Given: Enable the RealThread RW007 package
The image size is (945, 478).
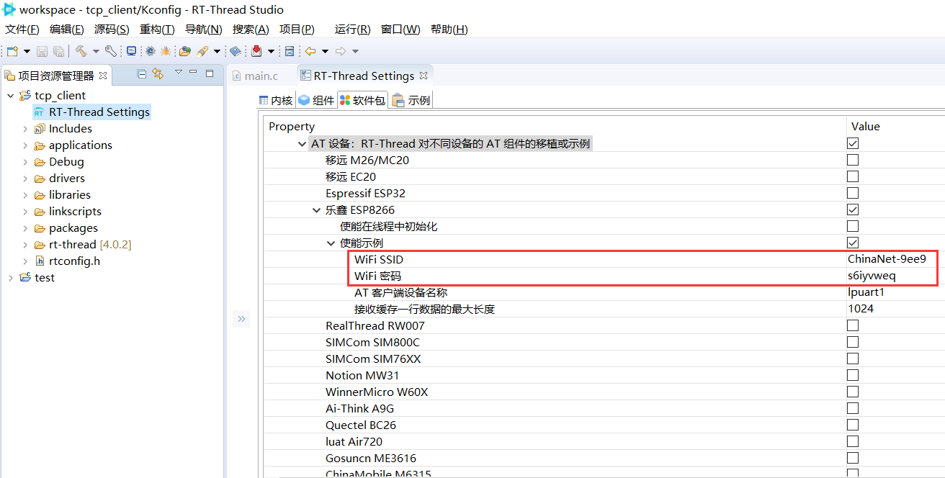Looking at the screenshot, I should (852, 325).
